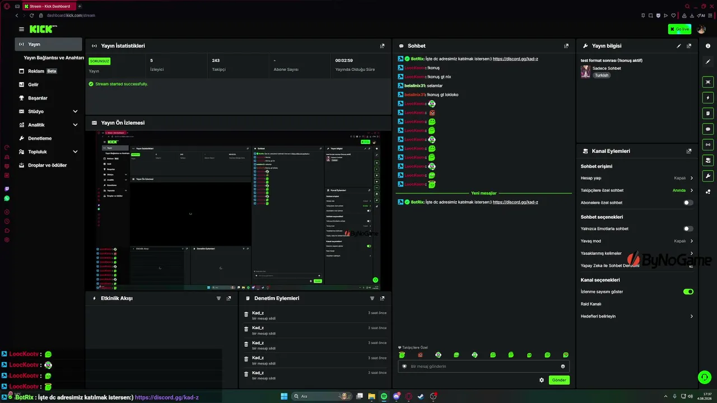This screenshot has width=717, height=403.
Task: Open Twitch in the browser sidebar
Action: [x=7, y=189]
